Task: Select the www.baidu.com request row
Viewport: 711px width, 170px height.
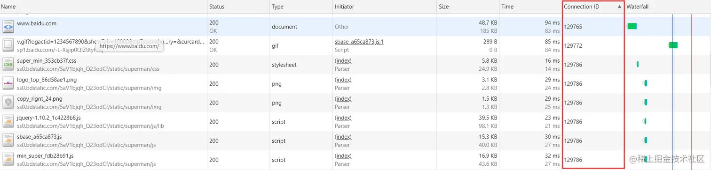Action: [355, 27]
